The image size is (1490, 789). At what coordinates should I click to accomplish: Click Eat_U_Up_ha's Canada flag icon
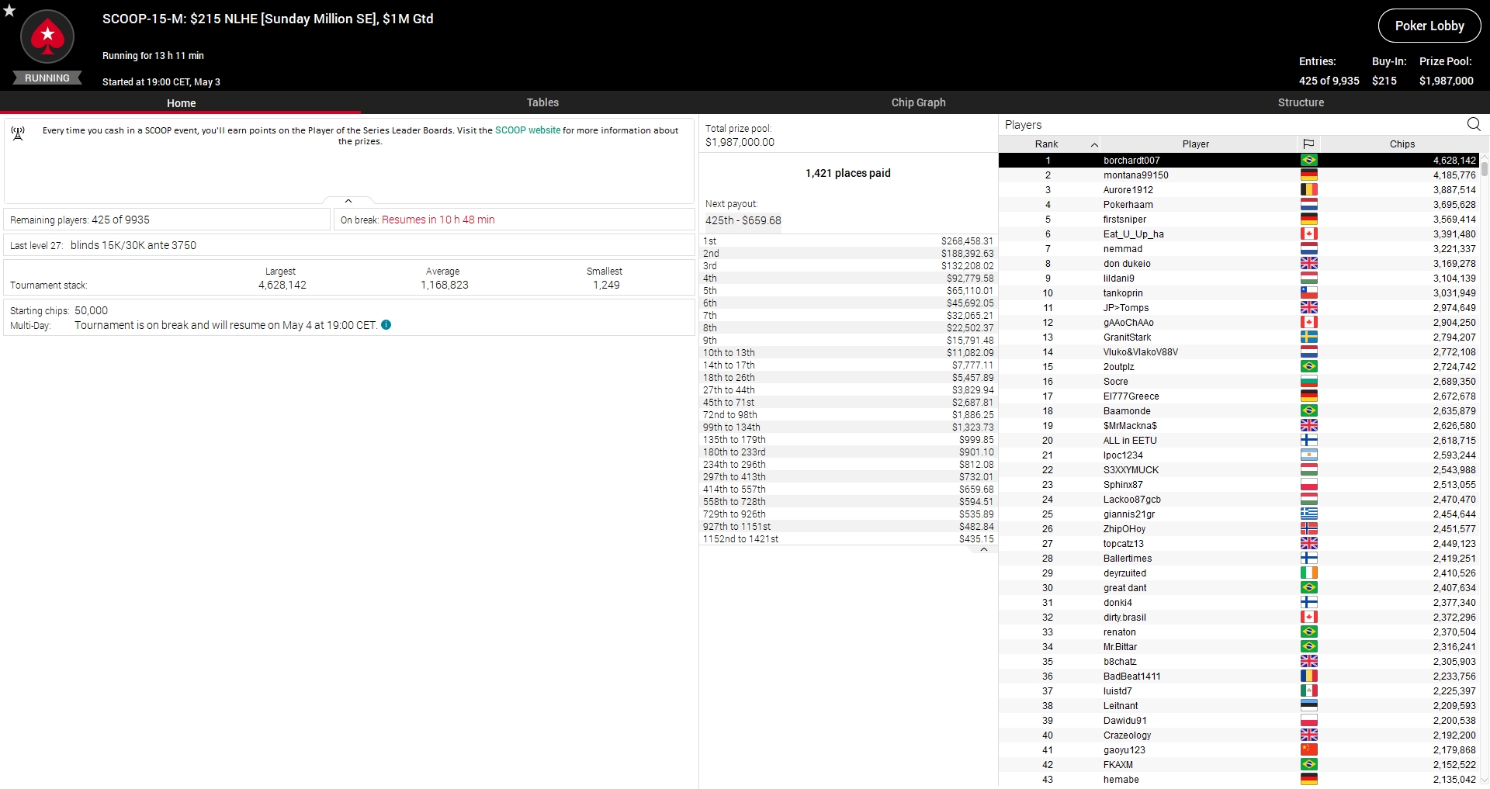point(1308,234)
